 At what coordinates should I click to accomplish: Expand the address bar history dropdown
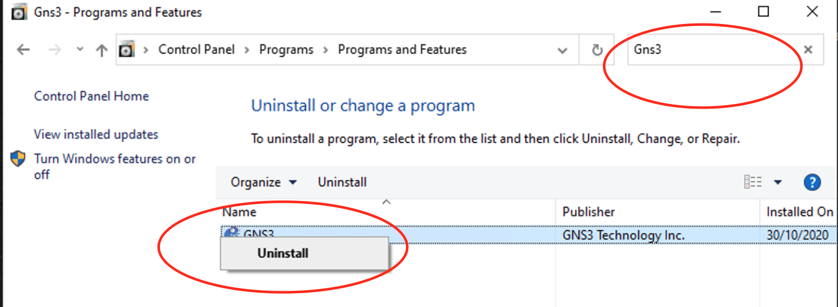(x=562, y=50)
